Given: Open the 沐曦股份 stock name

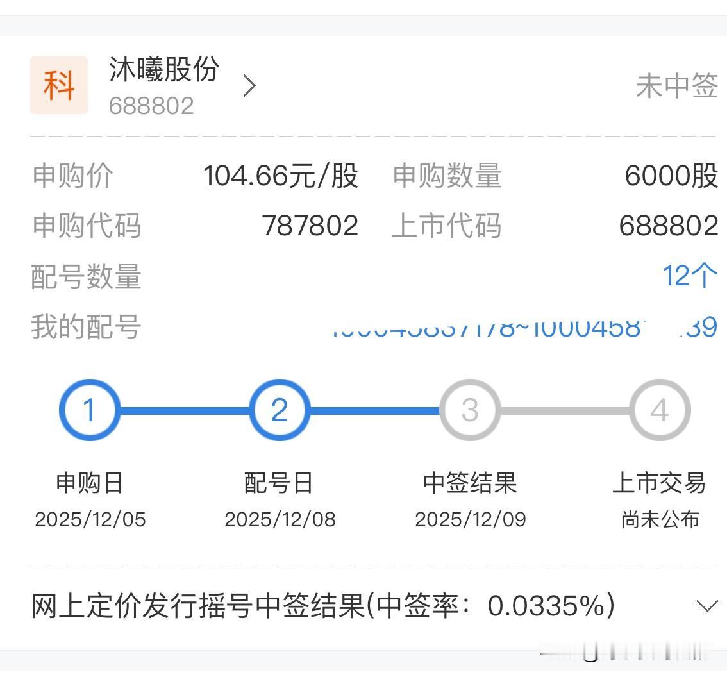Looking at the screenshot, I should click(163, 69).
